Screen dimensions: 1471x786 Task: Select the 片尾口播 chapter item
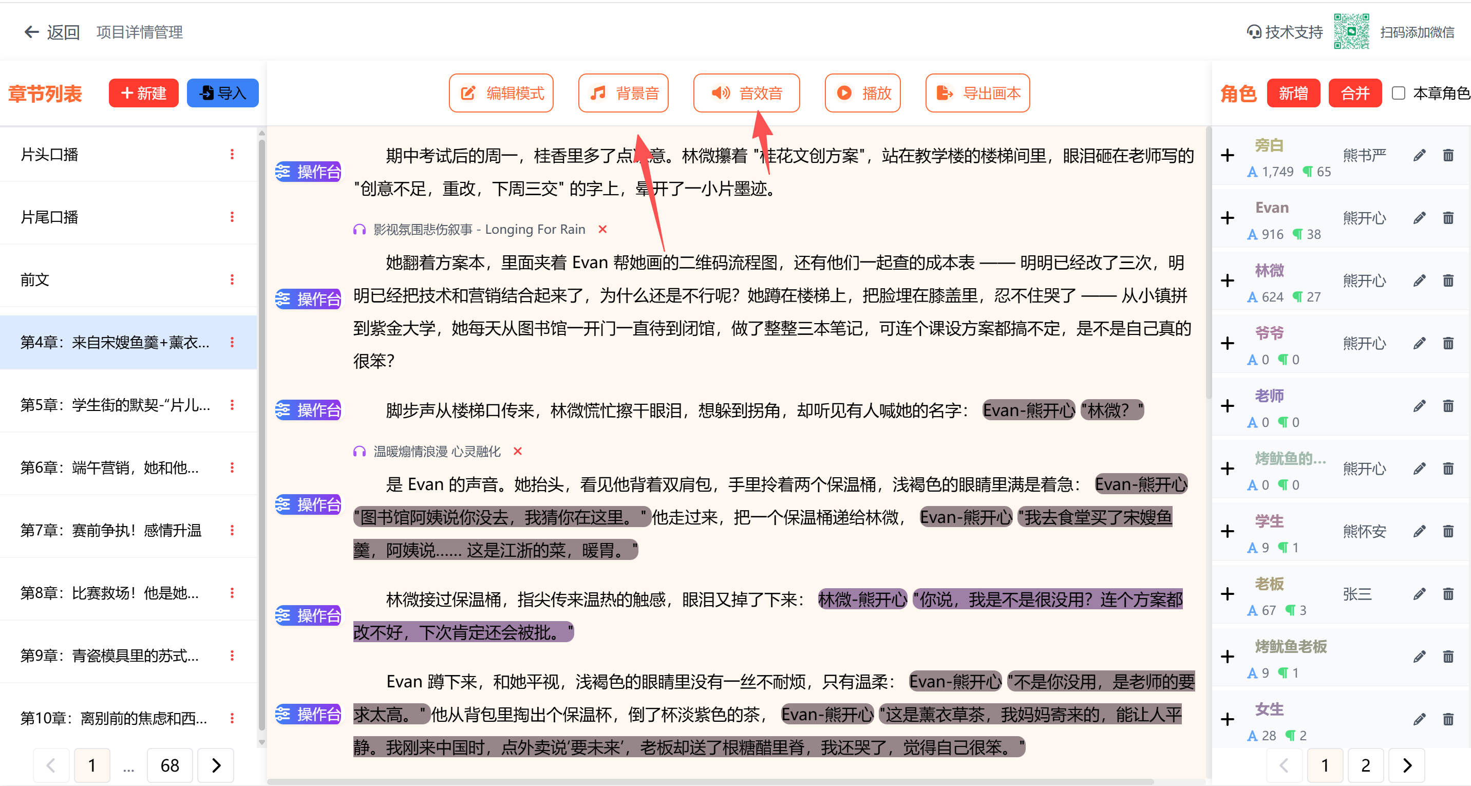tap(50, 217)
